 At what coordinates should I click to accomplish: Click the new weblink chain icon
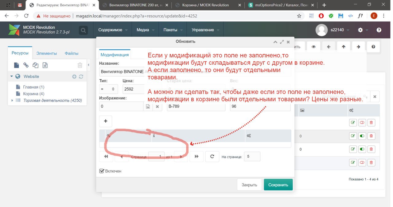(x=26, y=65)
